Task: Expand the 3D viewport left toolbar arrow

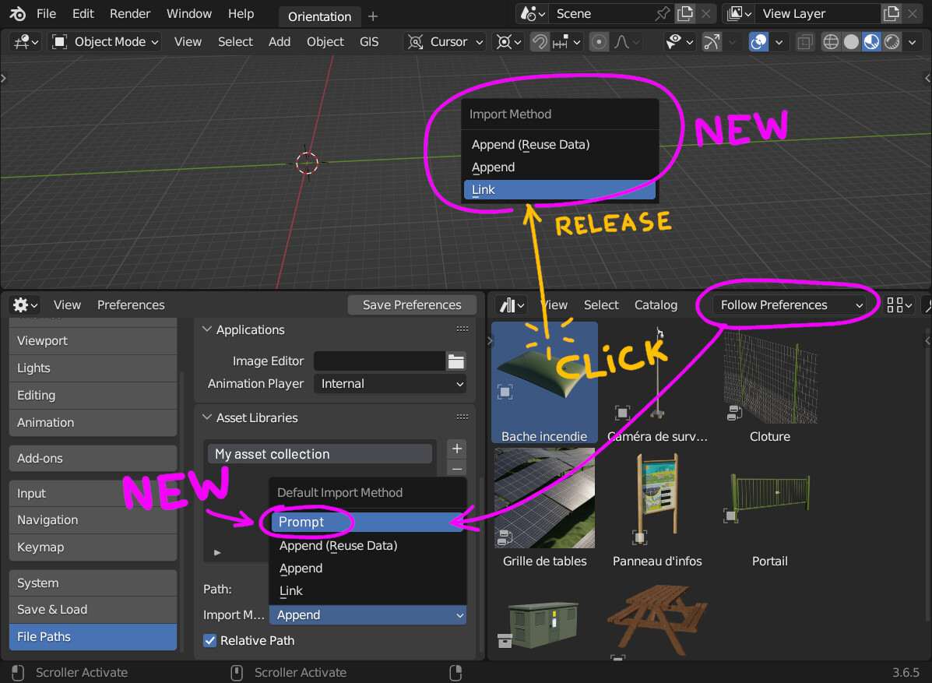Action: (x=4, y=78)
